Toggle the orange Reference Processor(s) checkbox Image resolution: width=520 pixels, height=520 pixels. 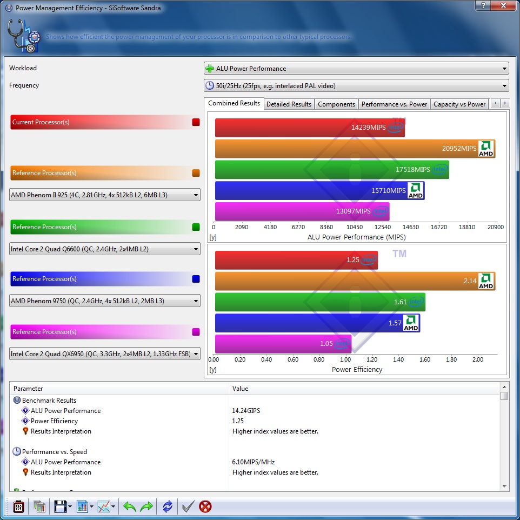(196, 173)
